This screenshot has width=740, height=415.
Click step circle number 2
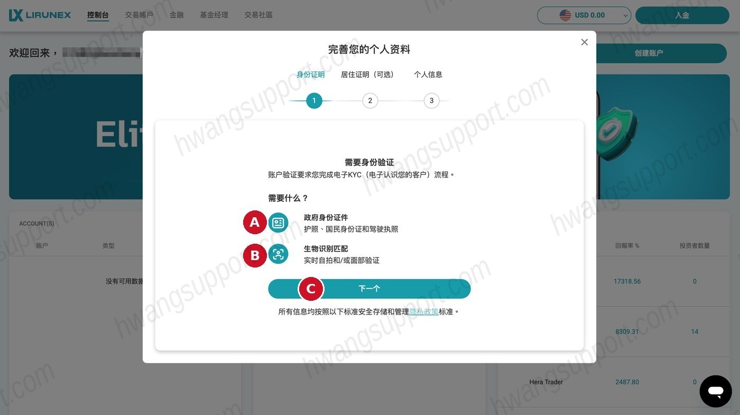pos(370,100)
